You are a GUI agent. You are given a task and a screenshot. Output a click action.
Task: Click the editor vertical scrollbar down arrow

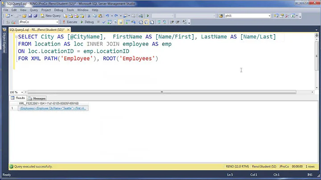click(317, 87)
